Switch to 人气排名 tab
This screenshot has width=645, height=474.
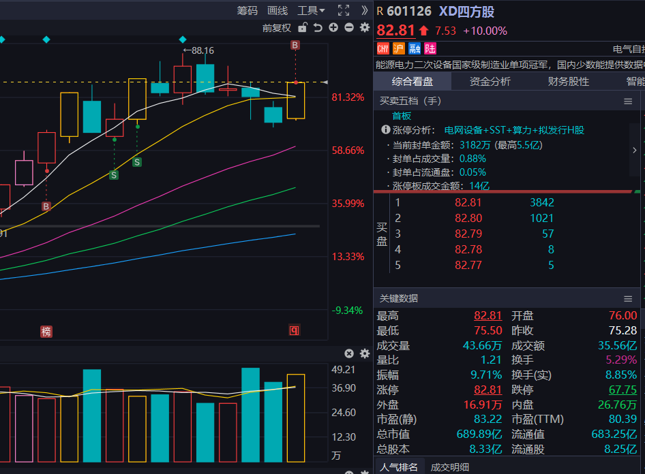(398, 467)
